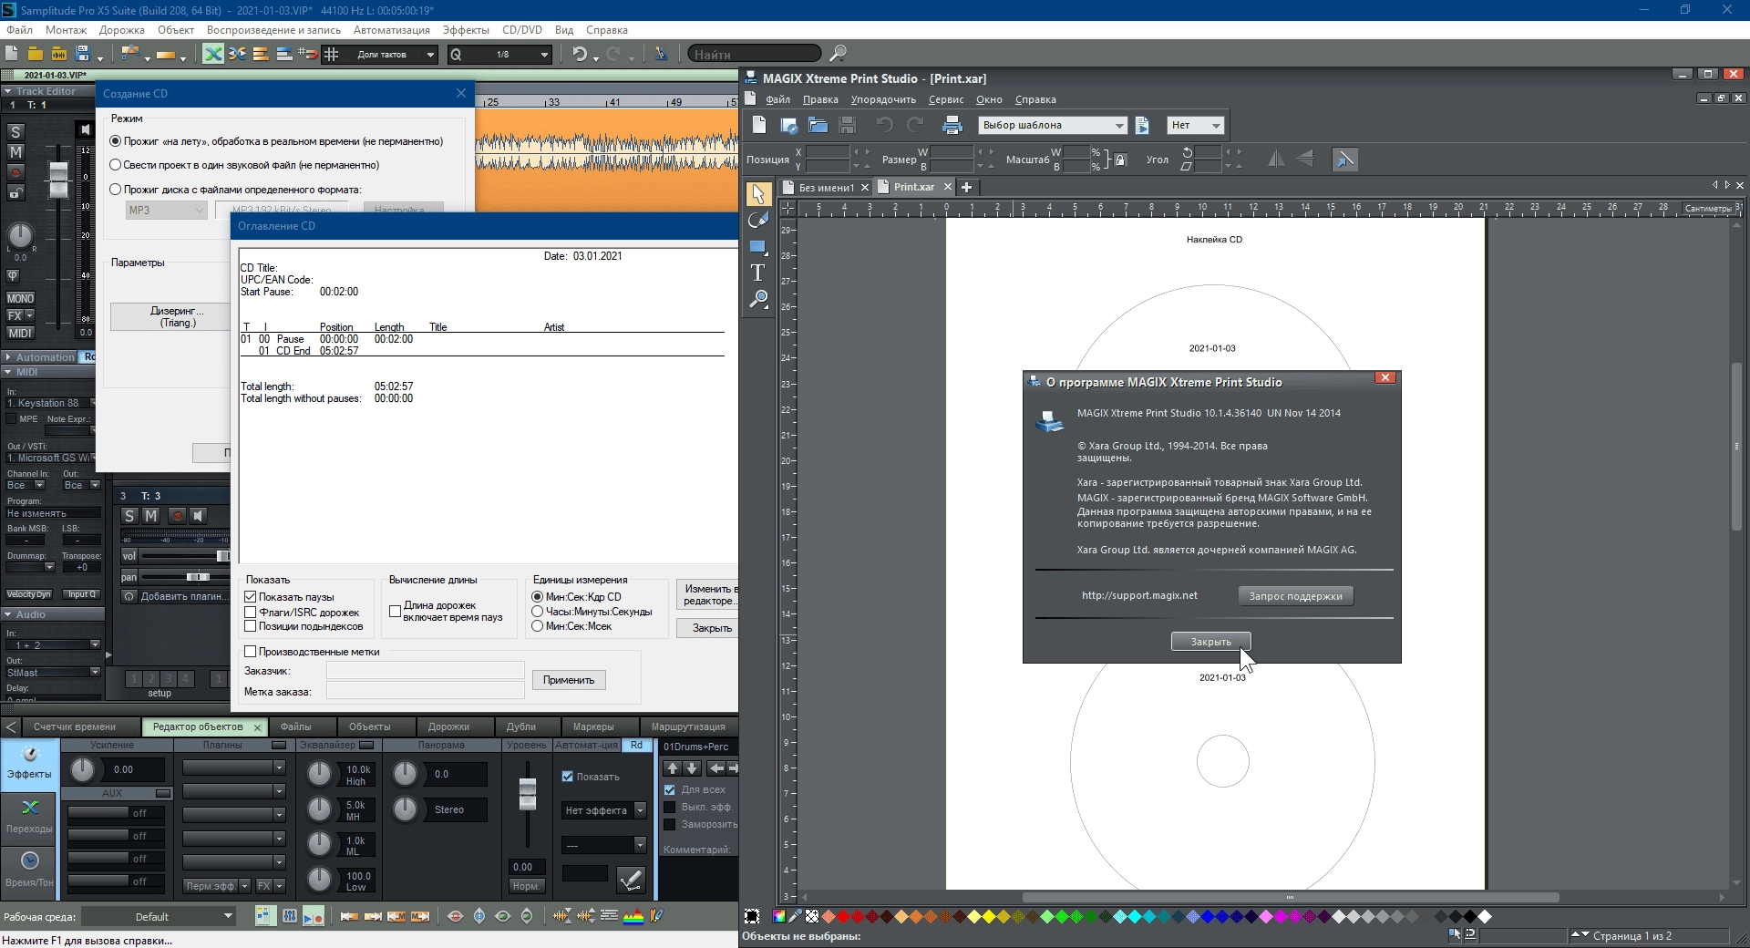Screen dimensions: 1750x948
Task: Switch to the Маркеры tab
Action: point(593,727)
